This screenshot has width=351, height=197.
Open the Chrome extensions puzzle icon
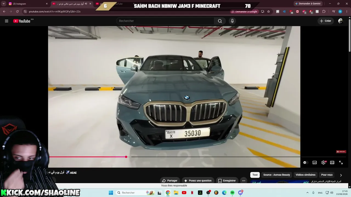(x=324, y=11)
